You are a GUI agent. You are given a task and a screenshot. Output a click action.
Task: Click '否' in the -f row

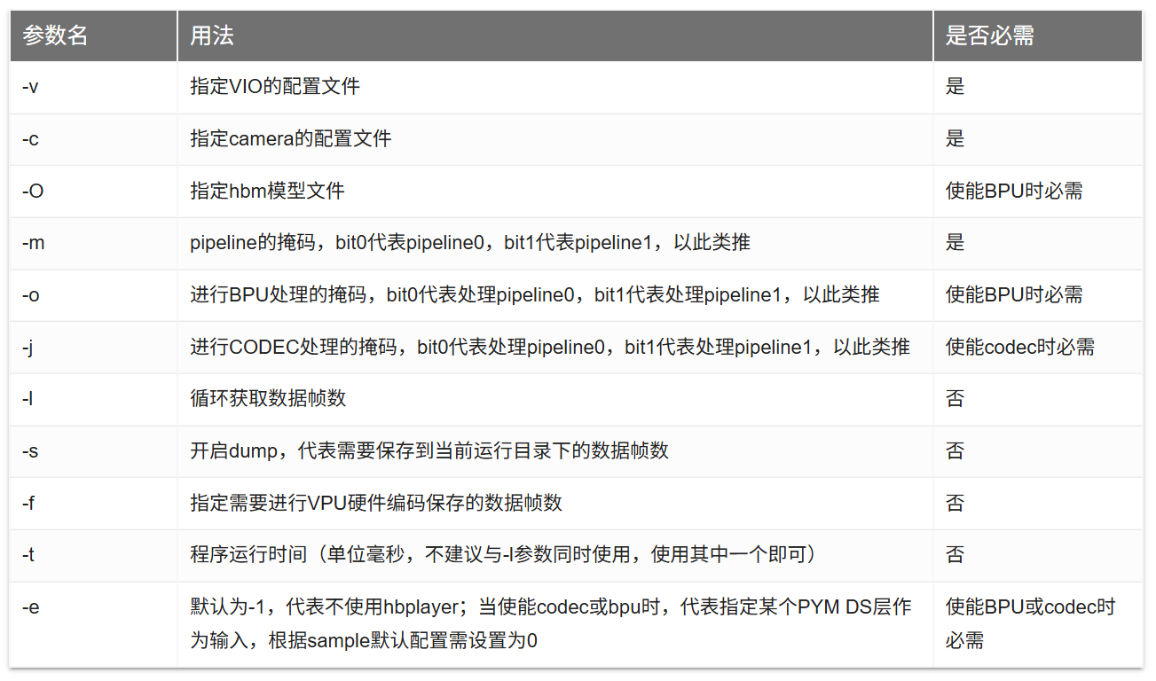click(955, 504)
